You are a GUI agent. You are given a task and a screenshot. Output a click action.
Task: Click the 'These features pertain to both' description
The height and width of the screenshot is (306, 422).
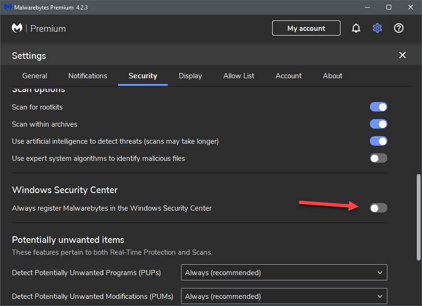(x=112, y=252)
